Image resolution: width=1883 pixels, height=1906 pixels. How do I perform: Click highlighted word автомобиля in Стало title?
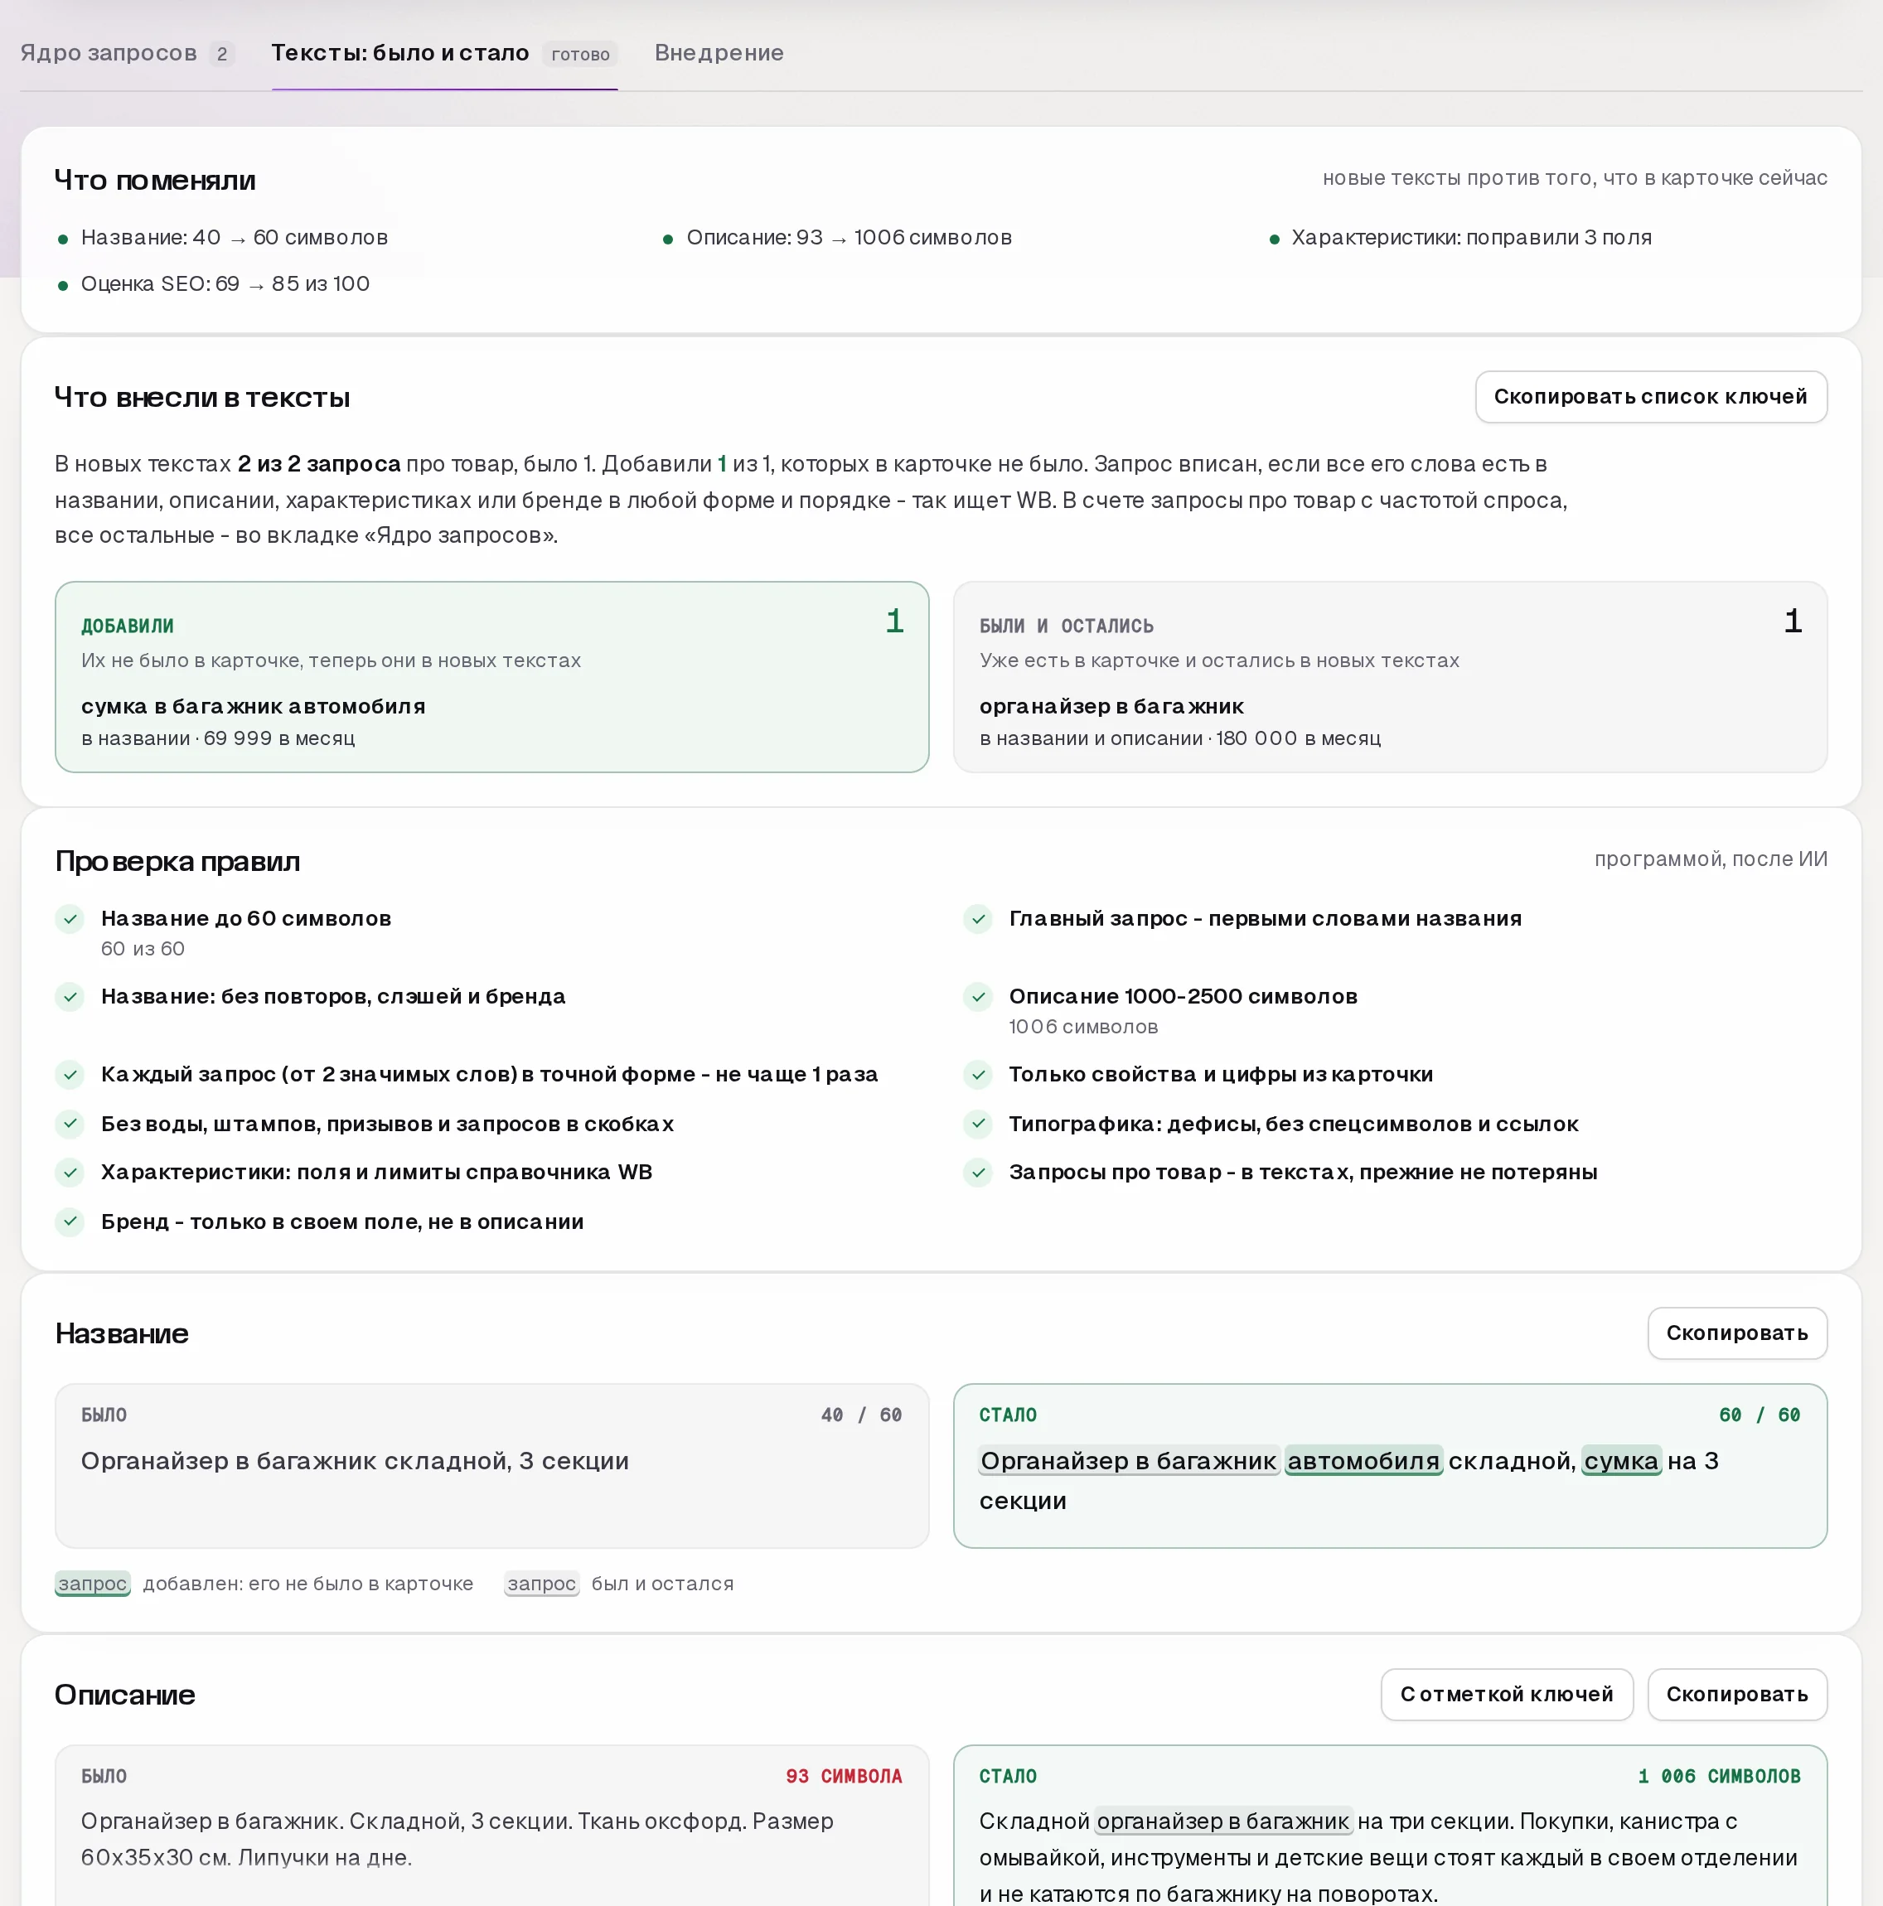click(1363, 1461)
